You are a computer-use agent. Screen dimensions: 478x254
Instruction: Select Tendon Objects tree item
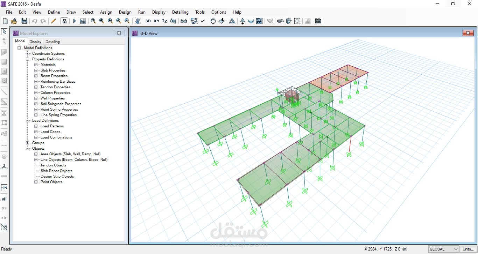click(x=53, y=165)
